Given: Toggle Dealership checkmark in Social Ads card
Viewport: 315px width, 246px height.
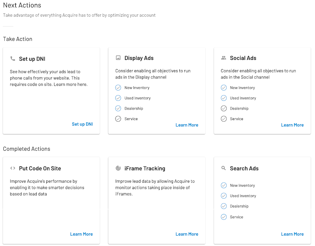Looking at the screenshot, I should click(x=224, y=108).
